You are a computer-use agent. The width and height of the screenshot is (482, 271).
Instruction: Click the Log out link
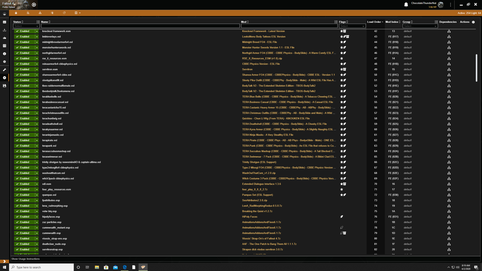click(x=432, y=7)
